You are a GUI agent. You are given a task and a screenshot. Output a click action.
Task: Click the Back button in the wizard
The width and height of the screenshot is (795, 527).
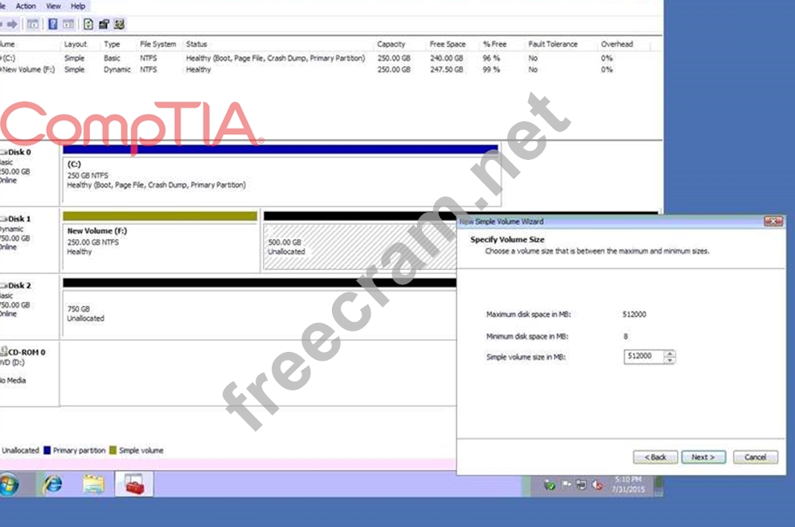click(655, 457)
